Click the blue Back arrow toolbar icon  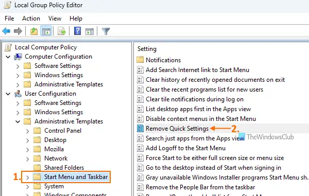(6, 31)
